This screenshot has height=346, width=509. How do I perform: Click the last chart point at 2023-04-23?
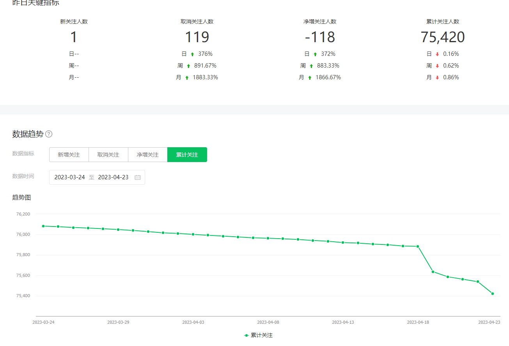click(493, 294)
